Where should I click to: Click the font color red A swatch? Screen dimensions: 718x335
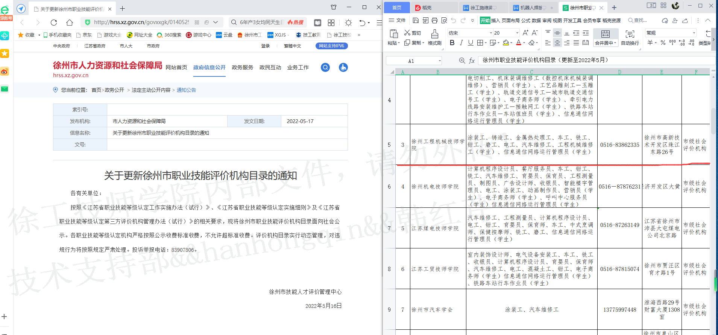pyautogui.click(x=519, y=43)
